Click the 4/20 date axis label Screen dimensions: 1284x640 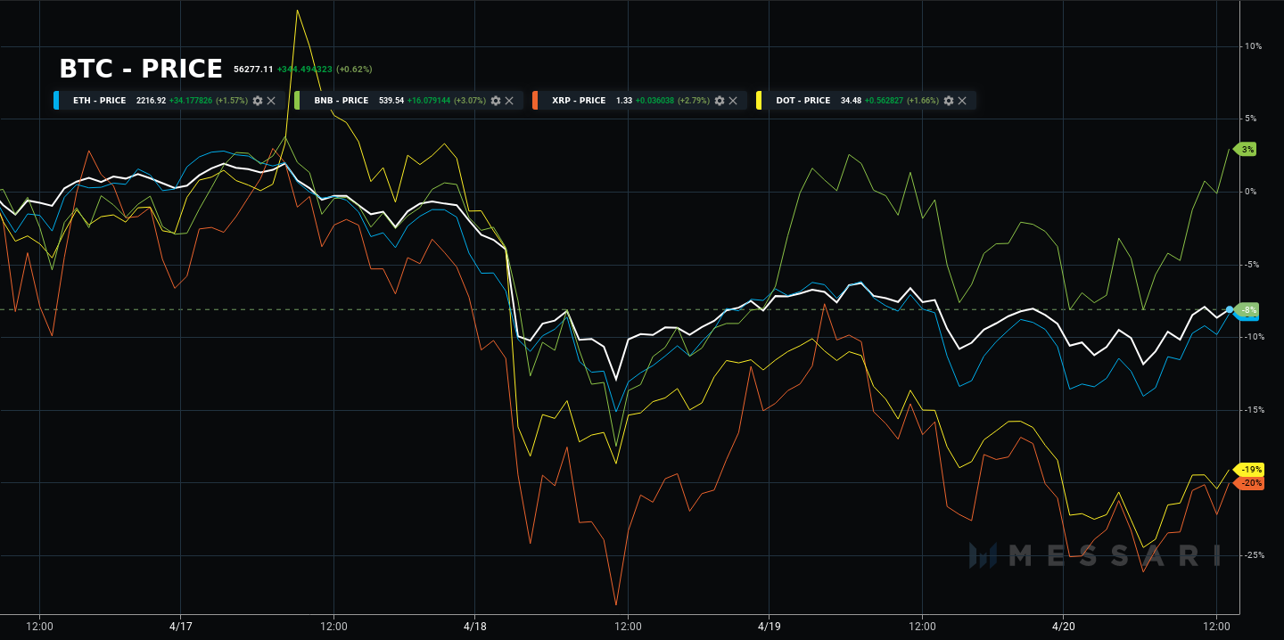tap(1064, 627)
